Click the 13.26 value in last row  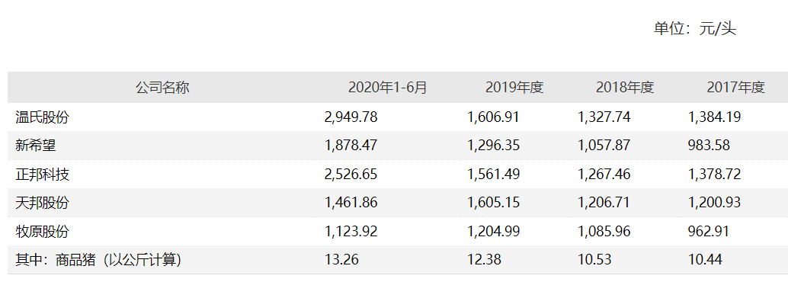pyautogui.click(x=341, y=260)
